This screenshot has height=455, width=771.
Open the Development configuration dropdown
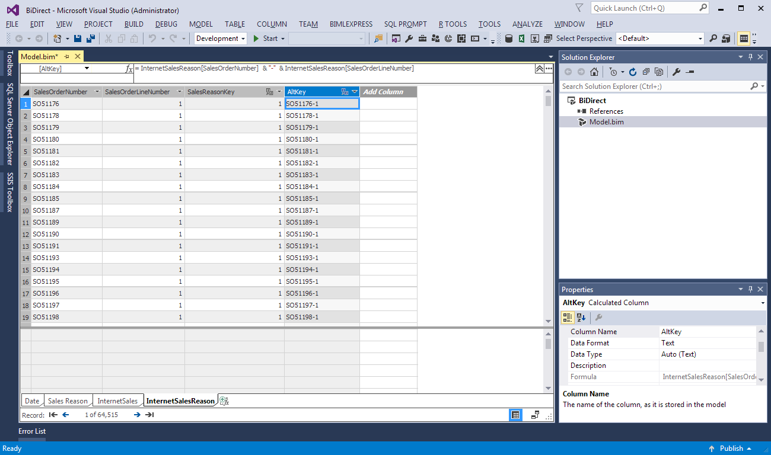(x=243, y=39)
